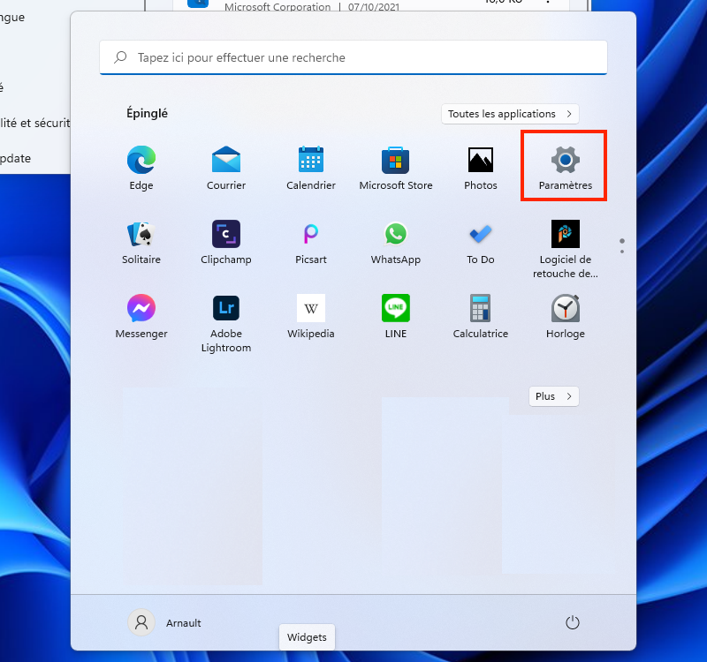Expand Toutes les applications list
This screenshot has width=707, height=662.
pyautogui.click(x=510, y=114)
